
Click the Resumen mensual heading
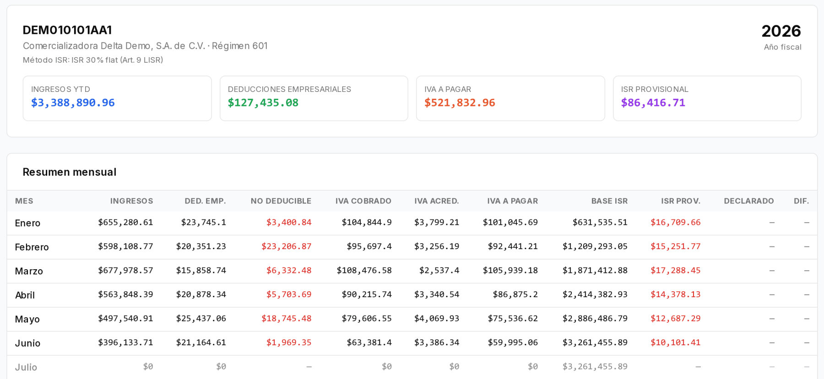tap(70, 172)
